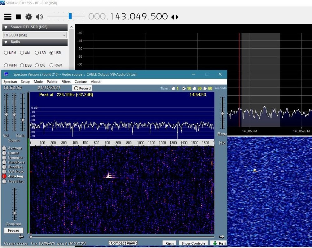This screenshot has width=312, height=248.
Task: Open the Palette menu in Spectran
Action: pos(52,82)
